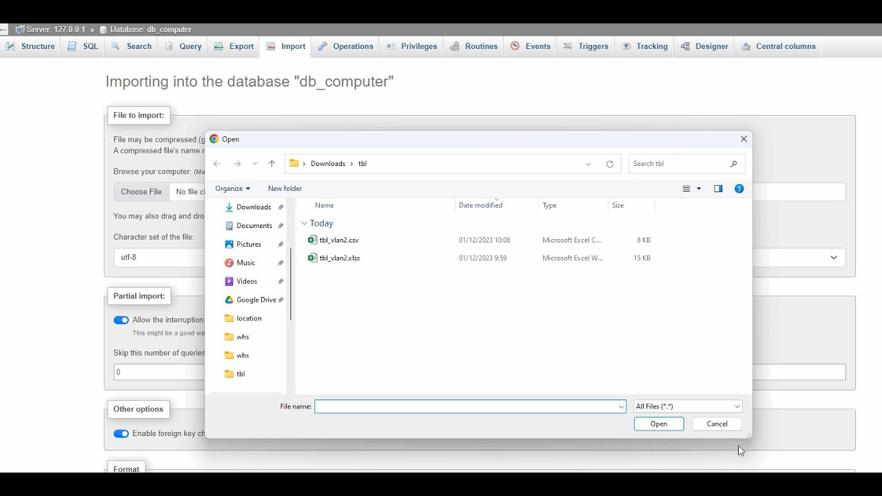Cancel the file dialog

click(x=717, y=424)
